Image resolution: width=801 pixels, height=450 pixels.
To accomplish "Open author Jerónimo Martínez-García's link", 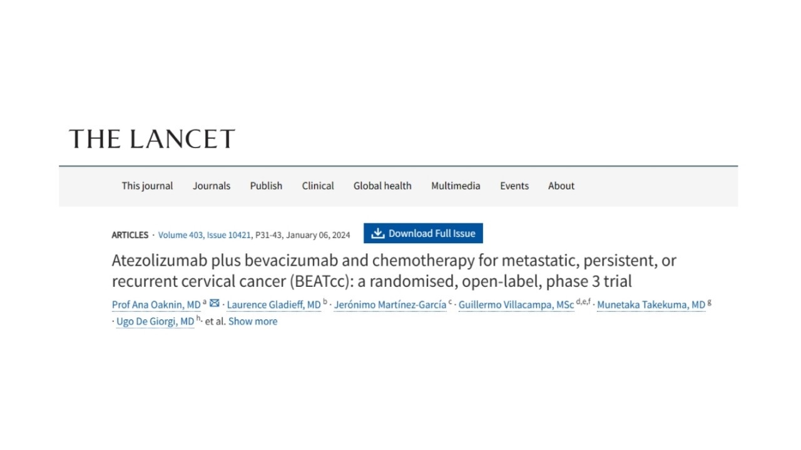I will [390, 305].
